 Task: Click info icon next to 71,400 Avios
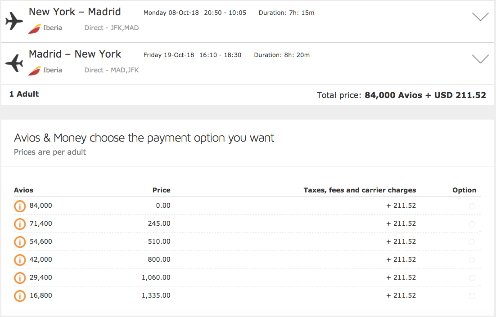coord(20,224)
